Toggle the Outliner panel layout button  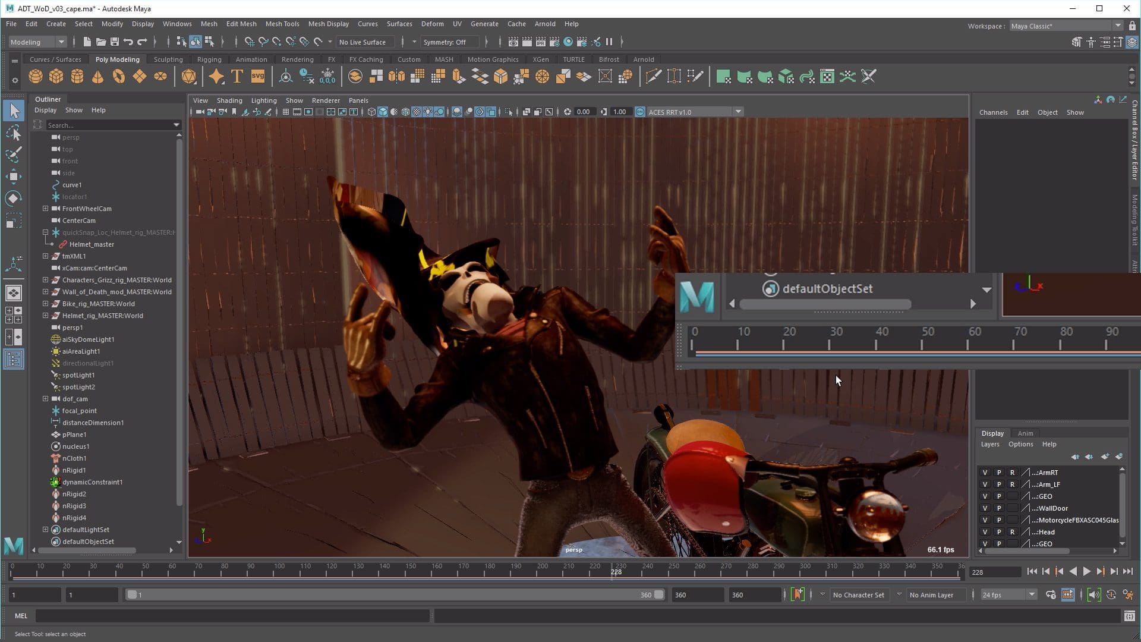[14, 359]
